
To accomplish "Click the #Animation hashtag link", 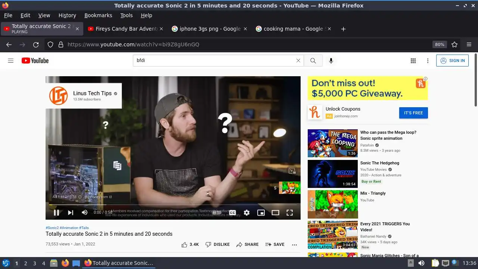I will (69, 228).
